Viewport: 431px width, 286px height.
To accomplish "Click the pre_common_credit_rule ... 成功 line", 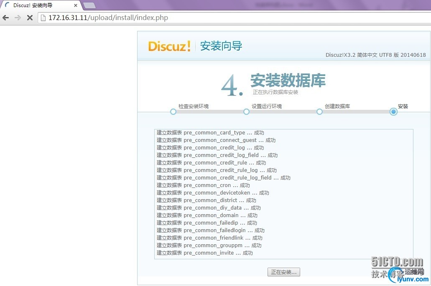I will pyautogui.click(x=212, y=163).
